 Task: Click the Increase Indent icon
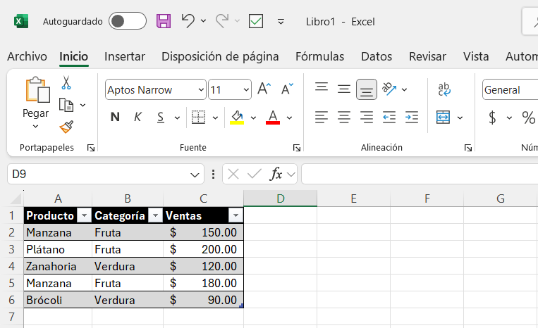click(x=411, y=118)
